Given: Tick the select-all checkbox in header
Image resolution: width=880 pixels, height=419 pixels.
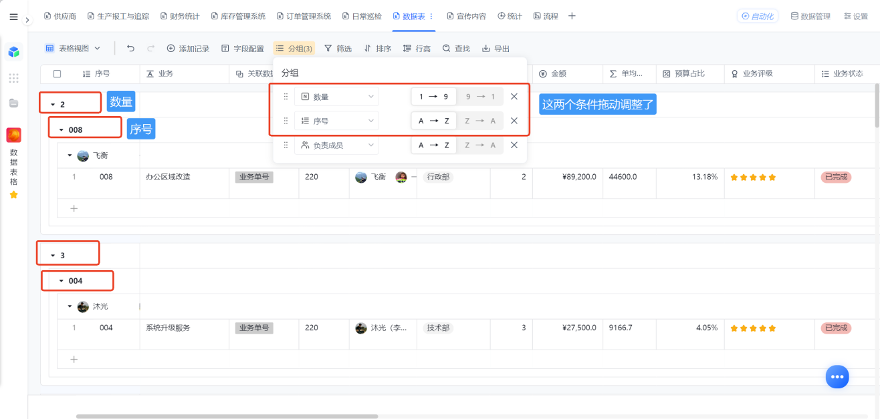Looking at the screenshot, I should point(57,73).
